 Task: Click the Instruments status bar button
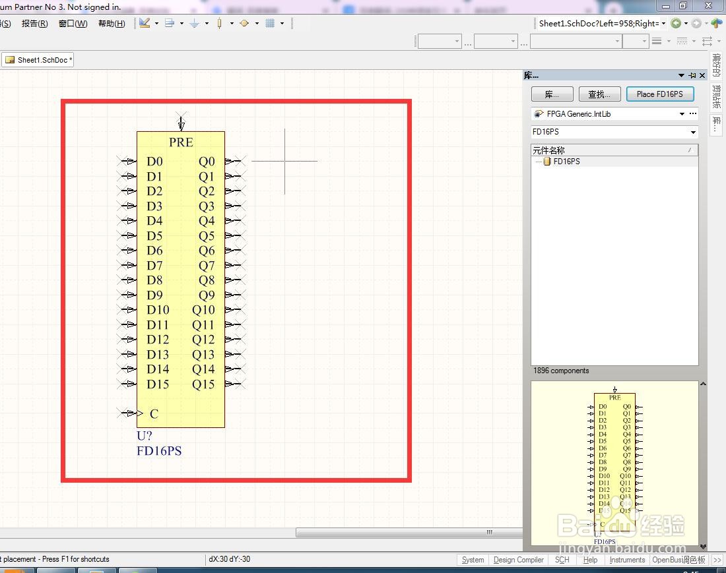pyautogui.click(x=628, y=560)
